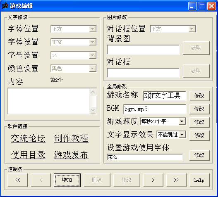Click the 背景图 path input field
Image resolution: width=218 pixels, height=197 pixels.
[143, 50]
